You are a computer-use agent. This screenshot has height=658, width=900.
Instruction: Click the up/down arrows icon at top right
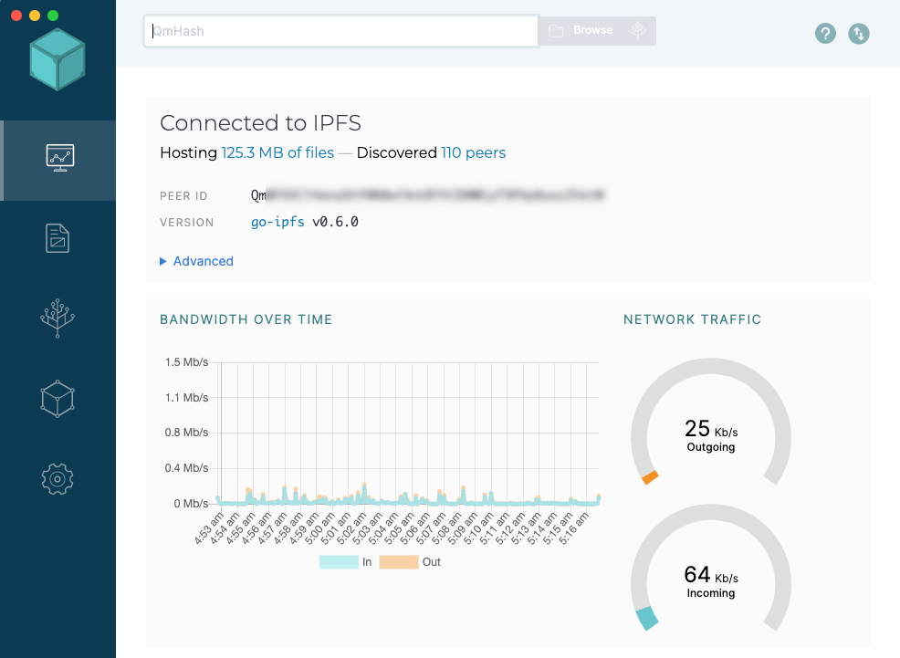click(x=858, y=34)
